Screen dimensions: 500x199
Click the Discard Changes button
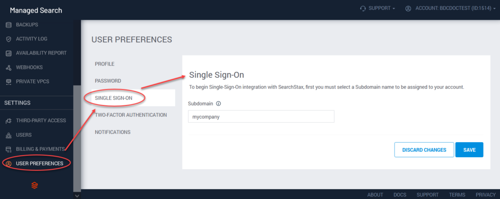pos(424,150)
